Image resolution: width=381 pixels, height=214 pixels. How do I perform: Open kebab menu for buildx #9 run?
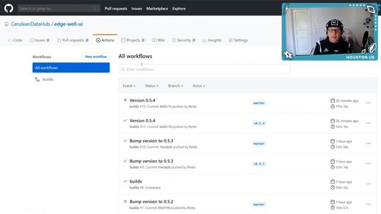click(x=368, y=163)
